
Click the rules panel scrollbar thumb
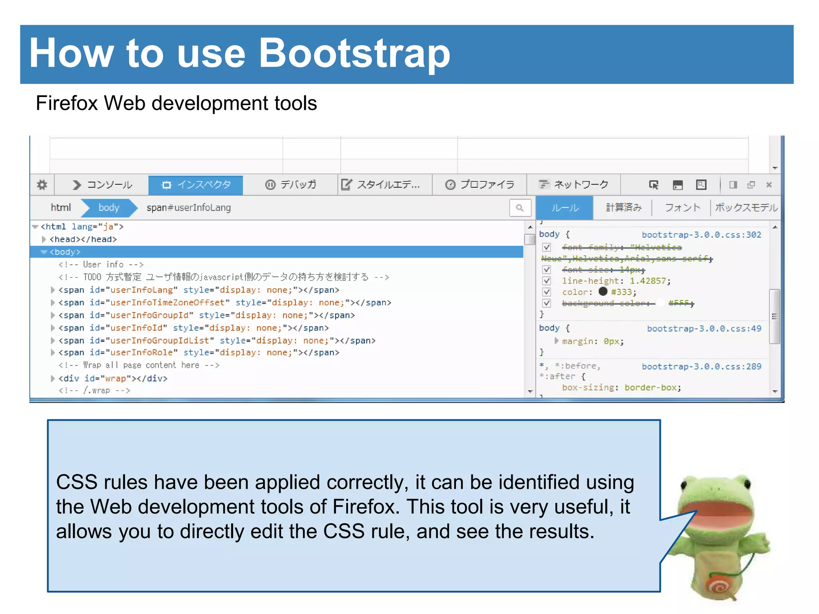pyautogui.click(x=775, y=316)
